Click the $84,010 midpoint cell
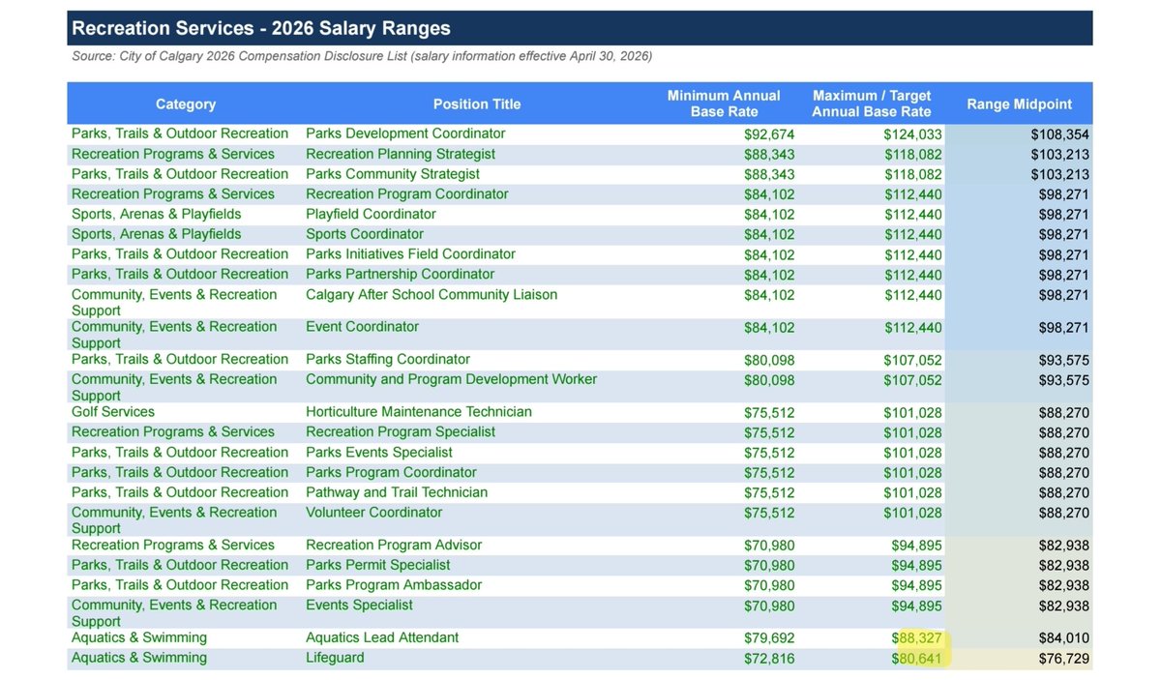 [x=1063, y=638]
